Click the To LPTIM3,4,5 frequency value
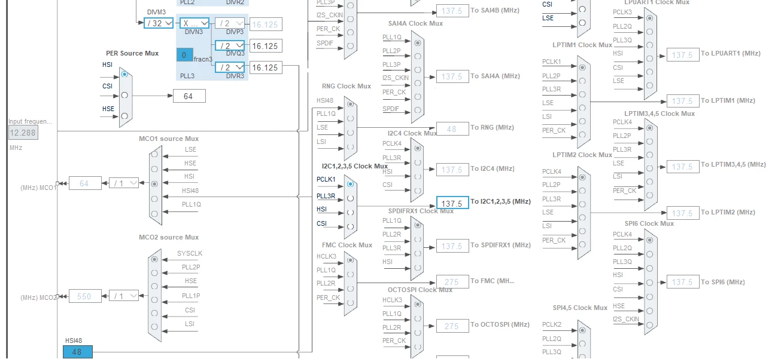 (x=683, y=167)
